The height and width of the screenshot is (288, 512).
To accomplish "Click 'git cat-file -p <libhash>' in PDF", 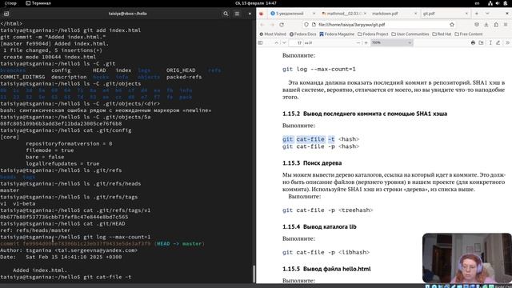I will click(326, 252).
